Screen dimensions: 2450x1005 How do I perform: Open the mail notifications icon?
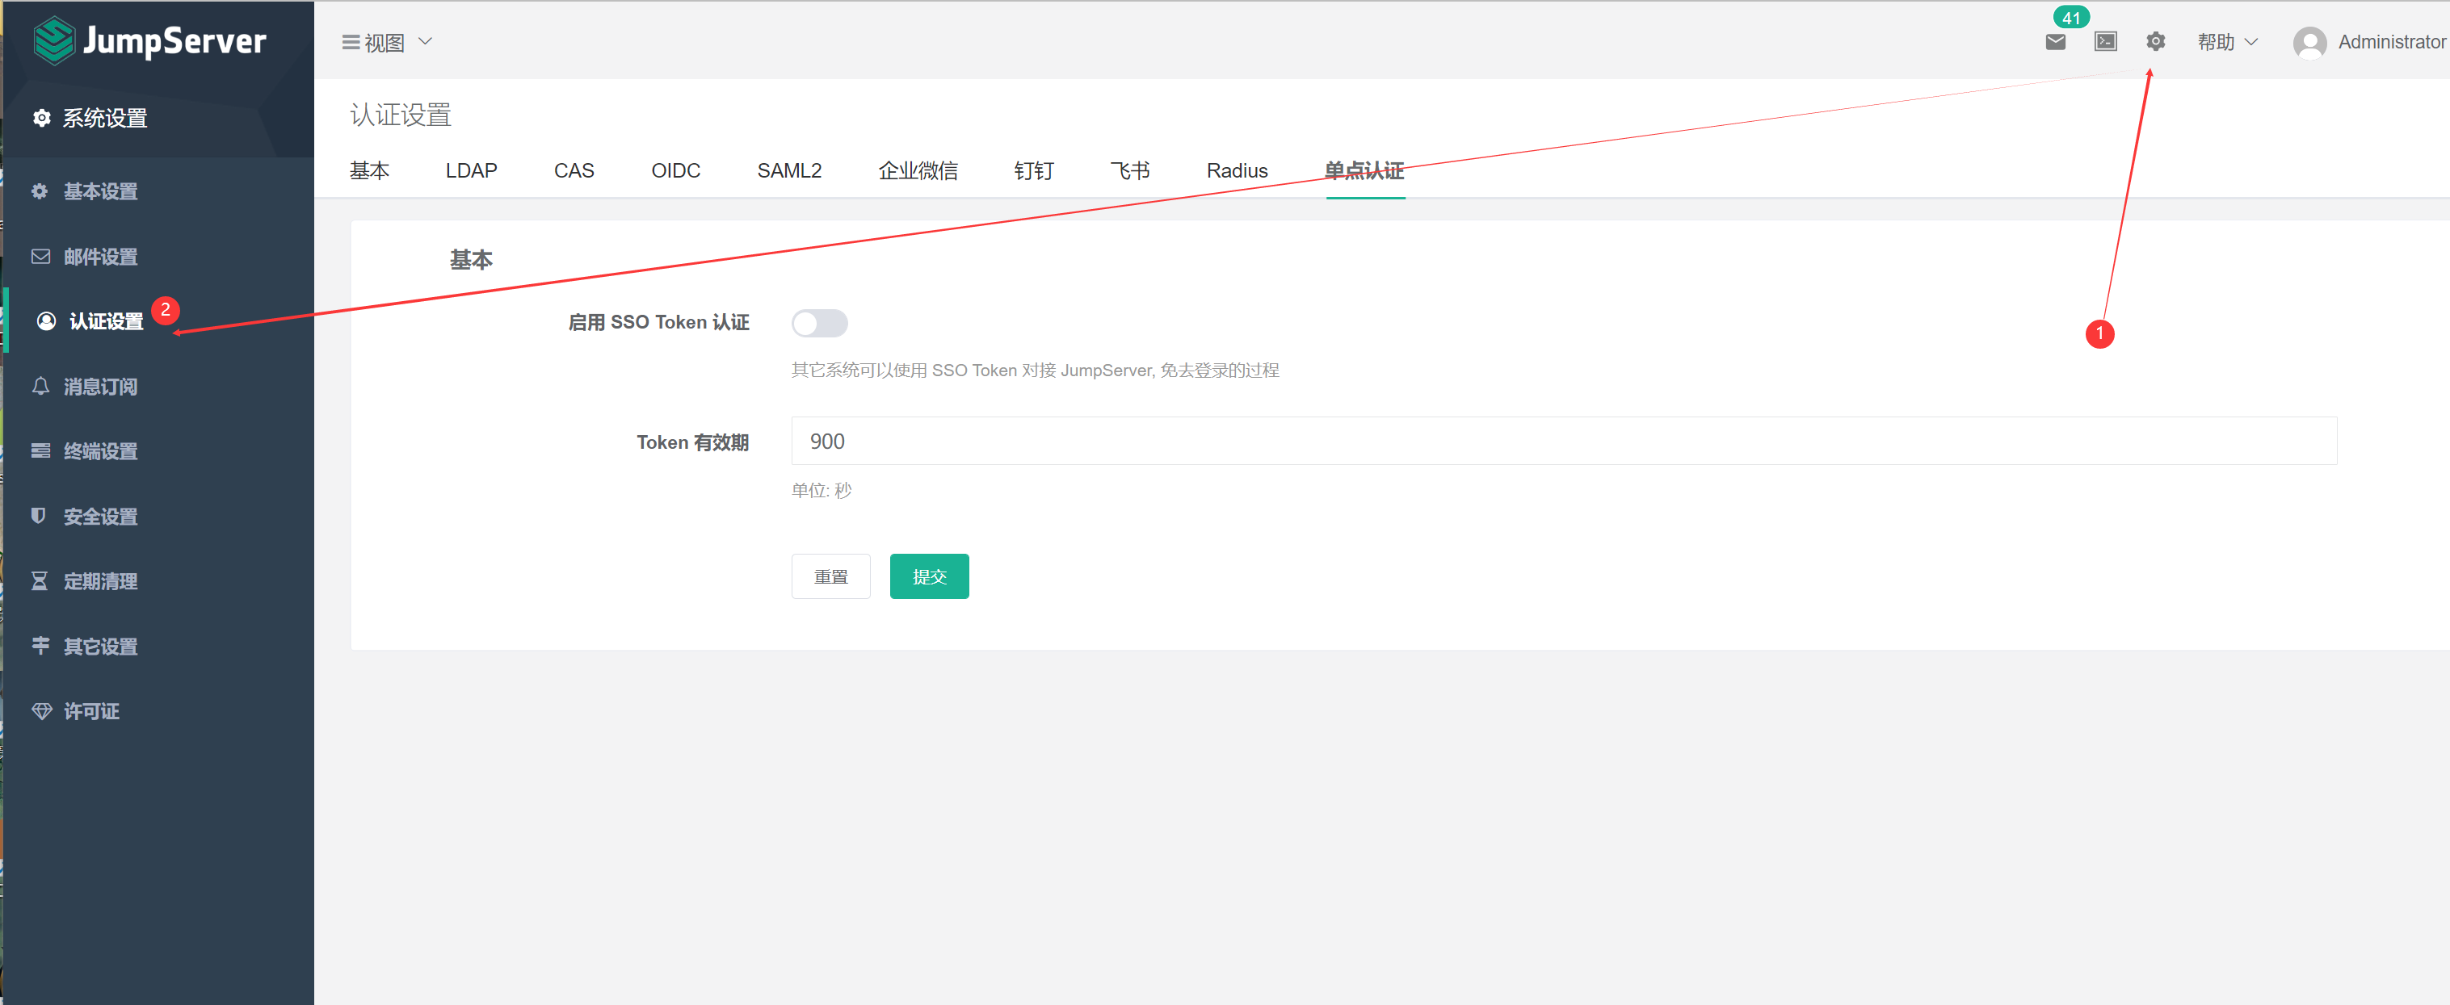tap(2055, 41)
